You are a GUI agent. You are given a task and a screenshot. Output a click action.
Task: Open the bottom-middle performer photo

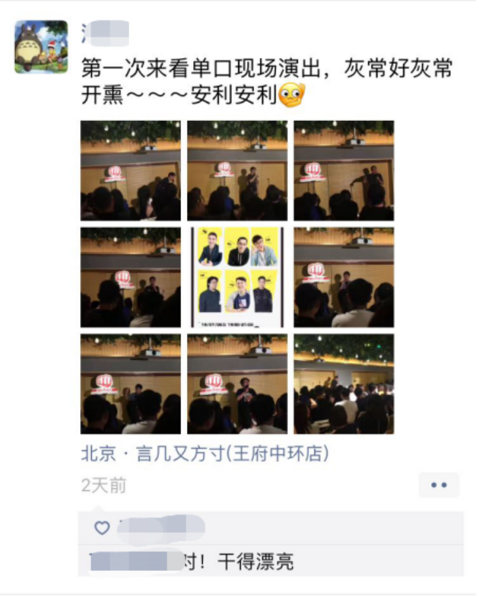[238, 384]
